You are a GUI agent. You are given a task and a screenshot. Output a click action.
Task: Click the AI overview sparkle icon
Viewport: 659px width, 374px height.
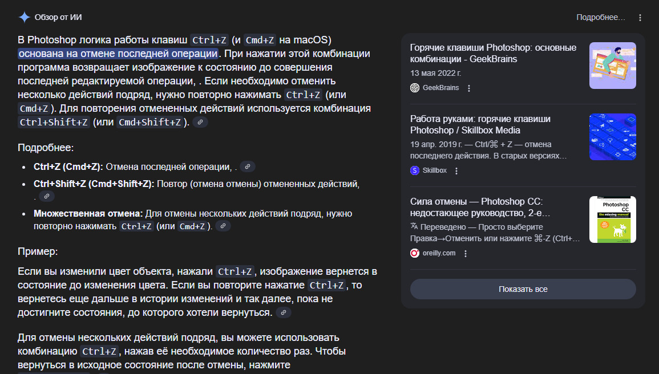(x=25, y=17)
